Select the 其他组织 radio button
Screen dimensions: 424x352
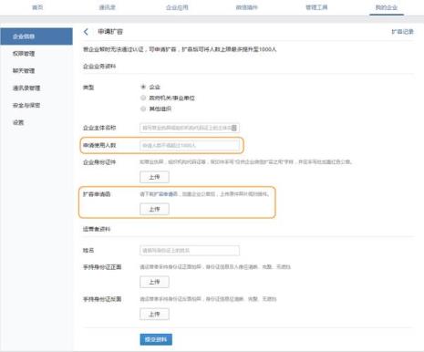click(143, 109)
